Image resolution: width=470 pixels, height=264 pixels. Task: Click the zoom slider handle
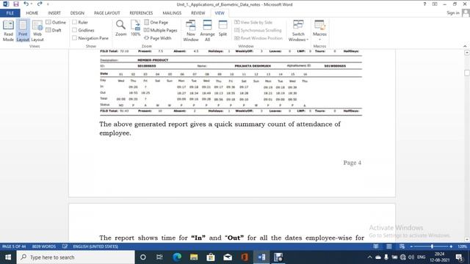click(x=432, y=246)
